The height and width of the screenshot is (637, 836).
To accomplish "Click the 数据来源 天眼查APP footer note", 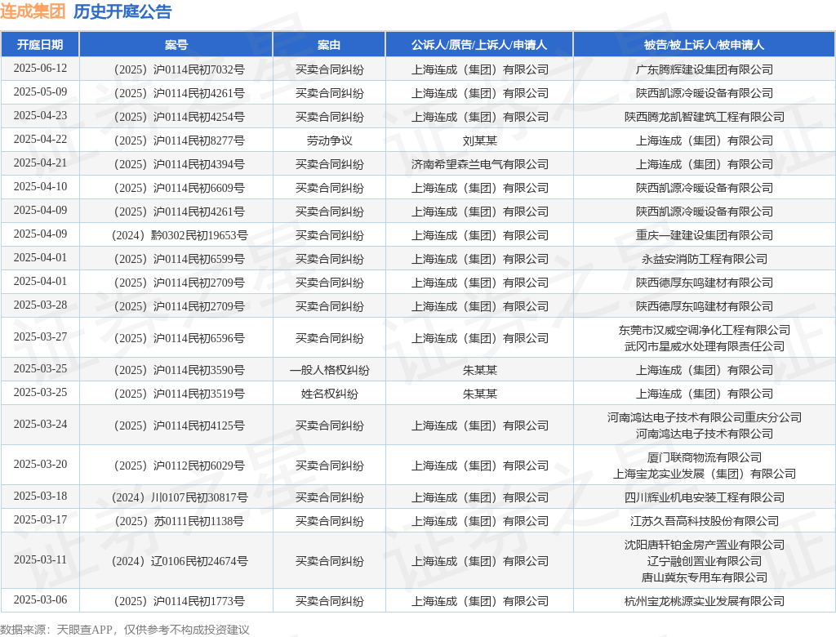I will (x=125, y=630).
